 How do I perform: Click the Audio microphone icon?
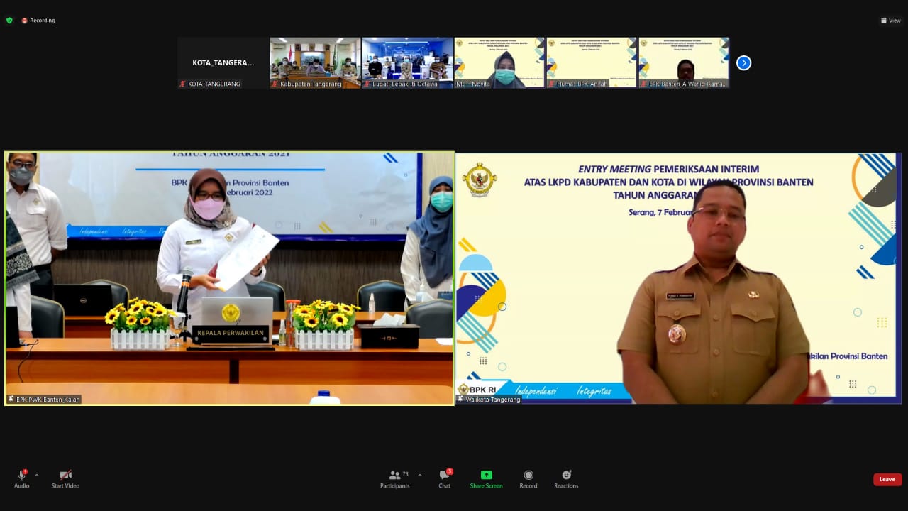22,476
